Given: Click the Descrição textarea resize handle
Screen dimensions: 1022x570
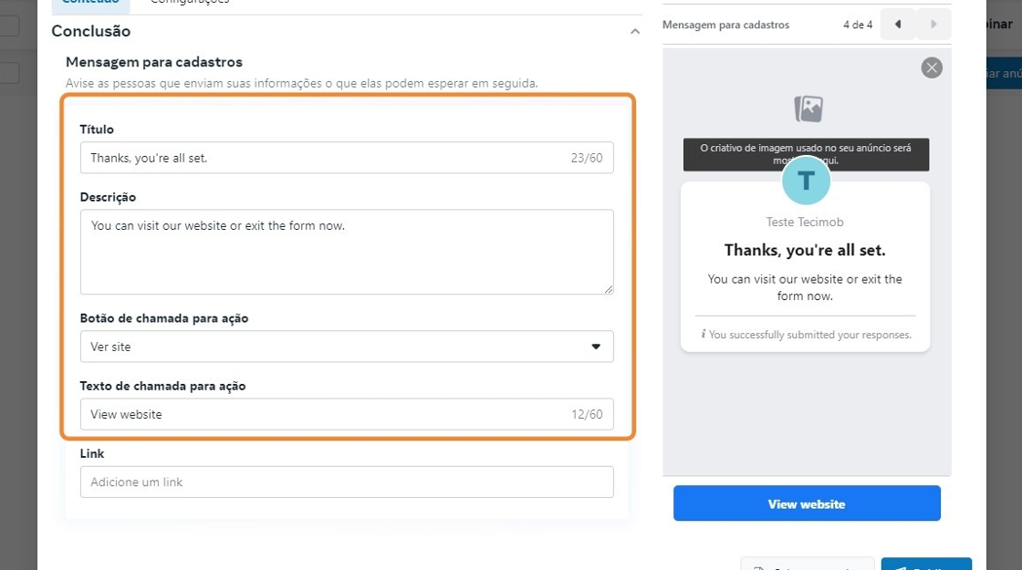Looking at the screenshot, I should tap(609, 289).
